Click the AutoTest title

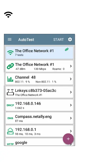[26, 39]
